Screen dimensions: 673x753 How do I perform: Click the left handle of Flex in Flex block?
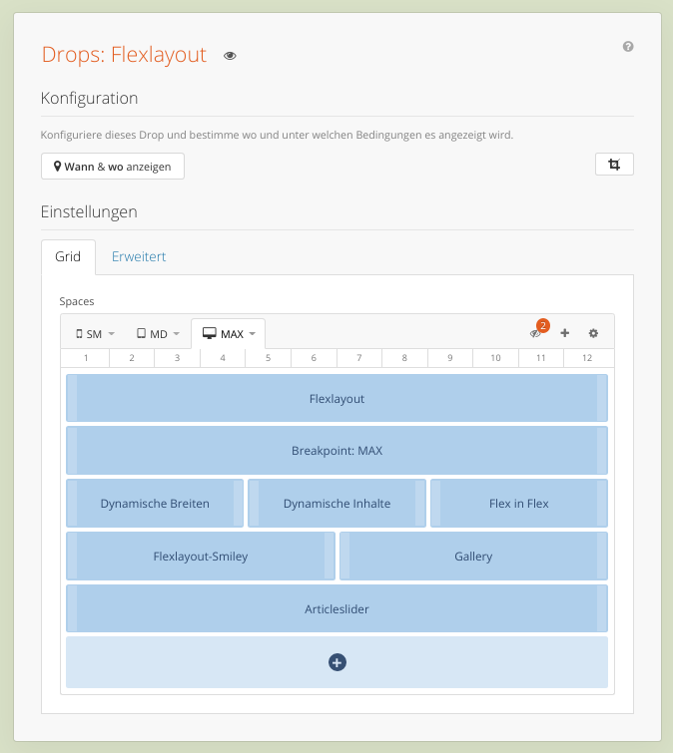coord(435,504)
